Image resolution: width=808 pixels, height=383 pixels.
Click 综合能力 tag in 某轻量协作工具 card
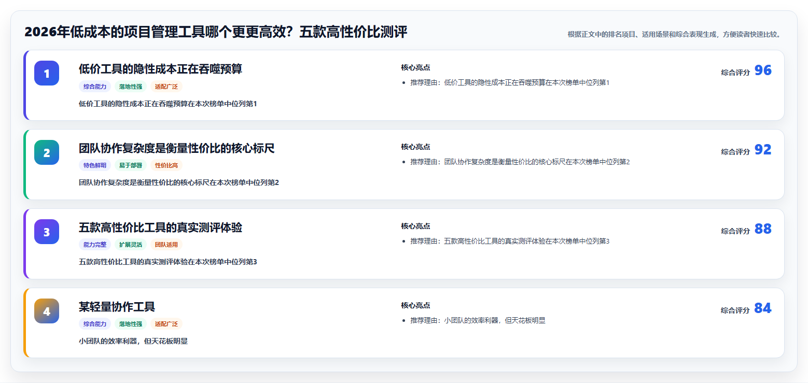95,324
